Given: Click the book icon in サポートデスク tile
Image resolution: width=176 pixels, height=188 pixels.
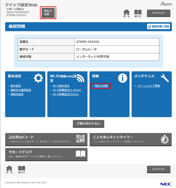Looking at the screenshot, I should 81,154.
